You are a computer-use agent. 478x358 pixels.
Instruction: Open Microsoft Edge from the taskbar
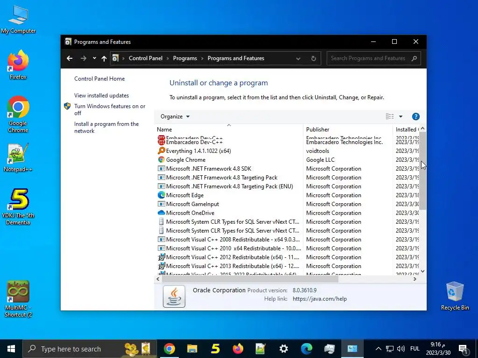[x=307, y=349]
